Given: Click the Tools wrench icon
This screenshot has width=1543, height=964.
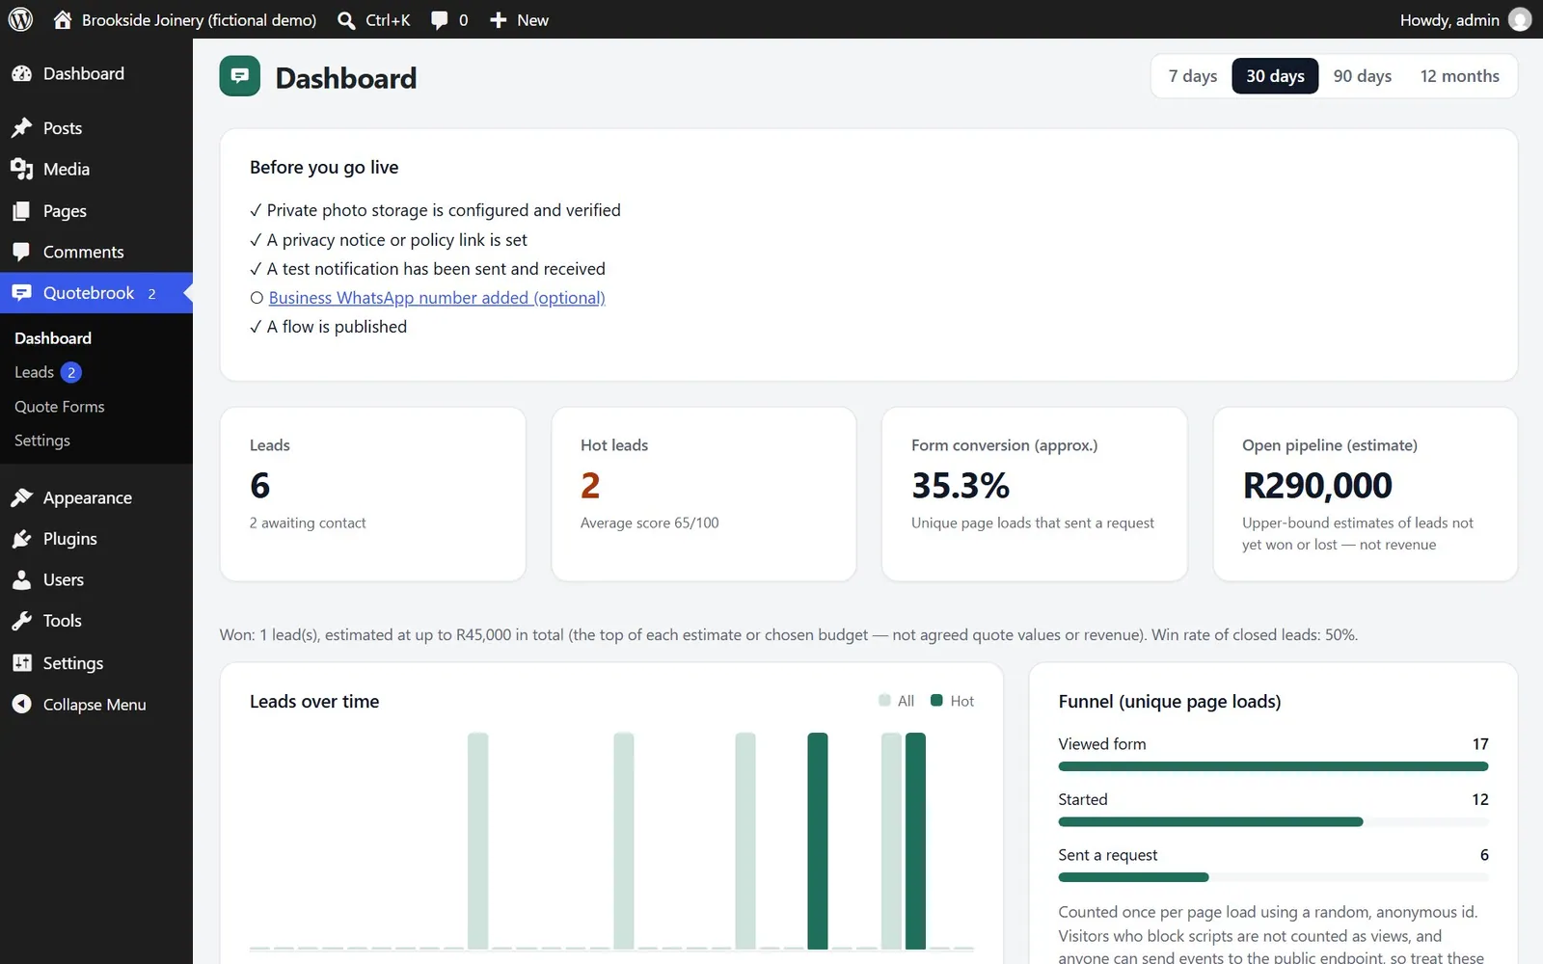Looking at the screenshot, I should [x=22, y=621].
